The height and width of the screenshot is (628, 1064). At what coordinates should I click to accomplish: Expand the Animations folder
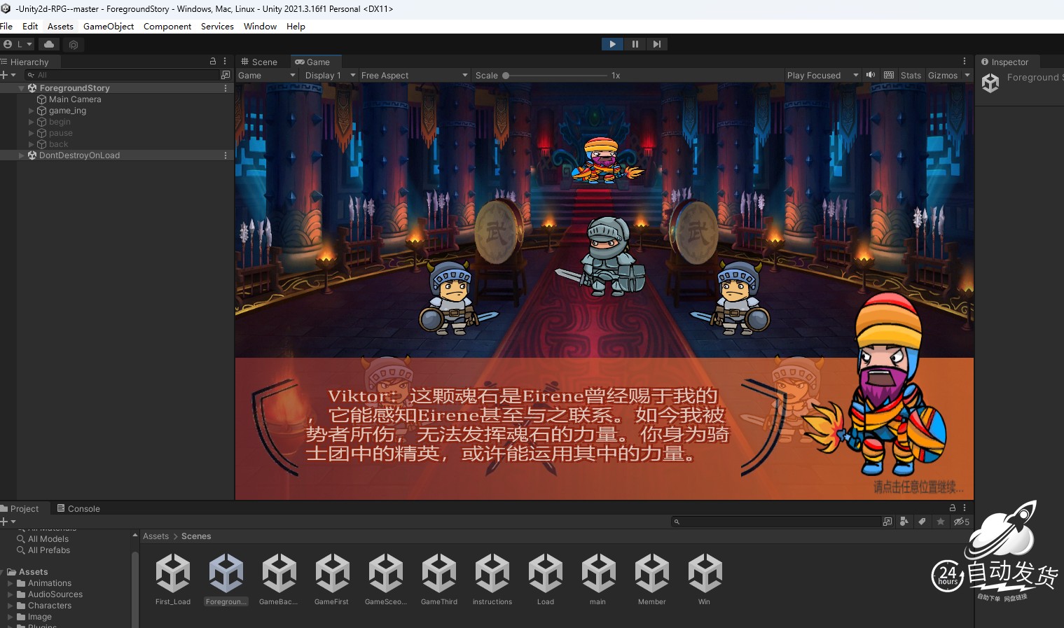[10, 583]
